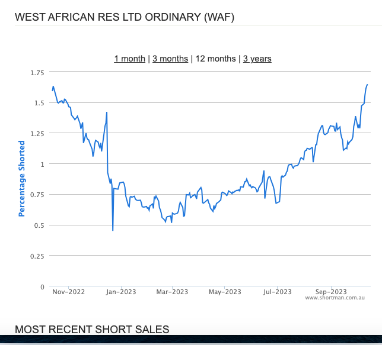The height and width of the screenshot is (345, 382).
Task: Click the Jul-2023 x-axis label
Action: tap(277, 292)
